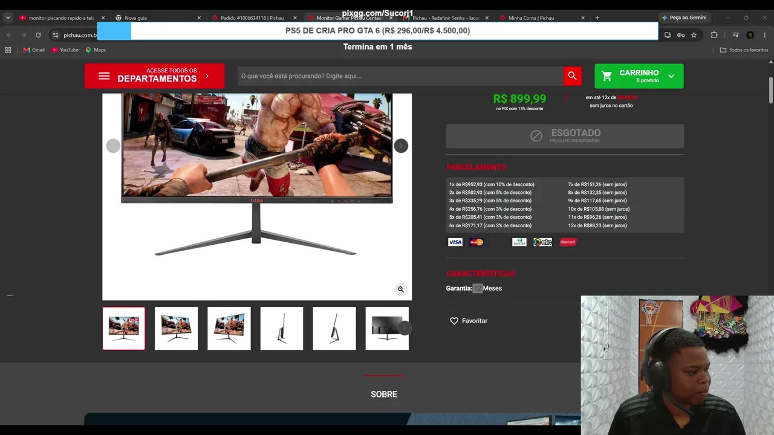Close the Pedido #1006634118 tab

point(295,18)
